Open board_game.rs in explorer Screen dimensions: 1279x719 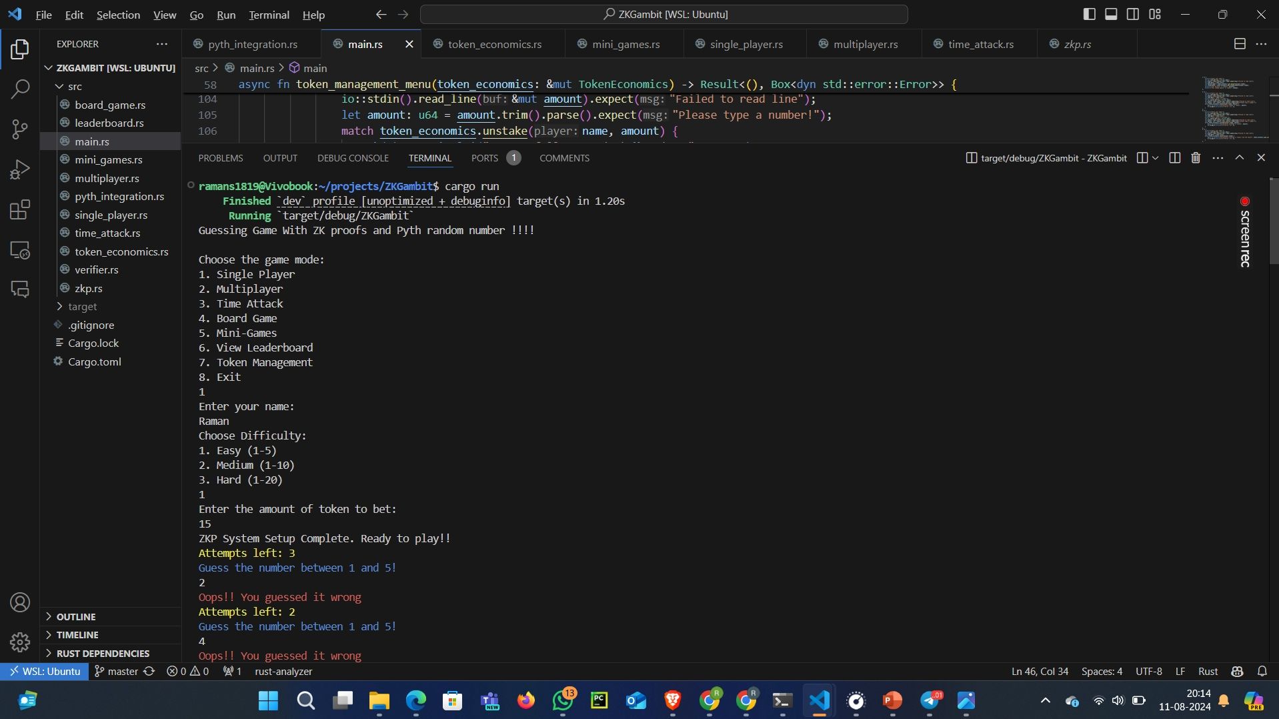pyautogui.click(x=110, y=105)
